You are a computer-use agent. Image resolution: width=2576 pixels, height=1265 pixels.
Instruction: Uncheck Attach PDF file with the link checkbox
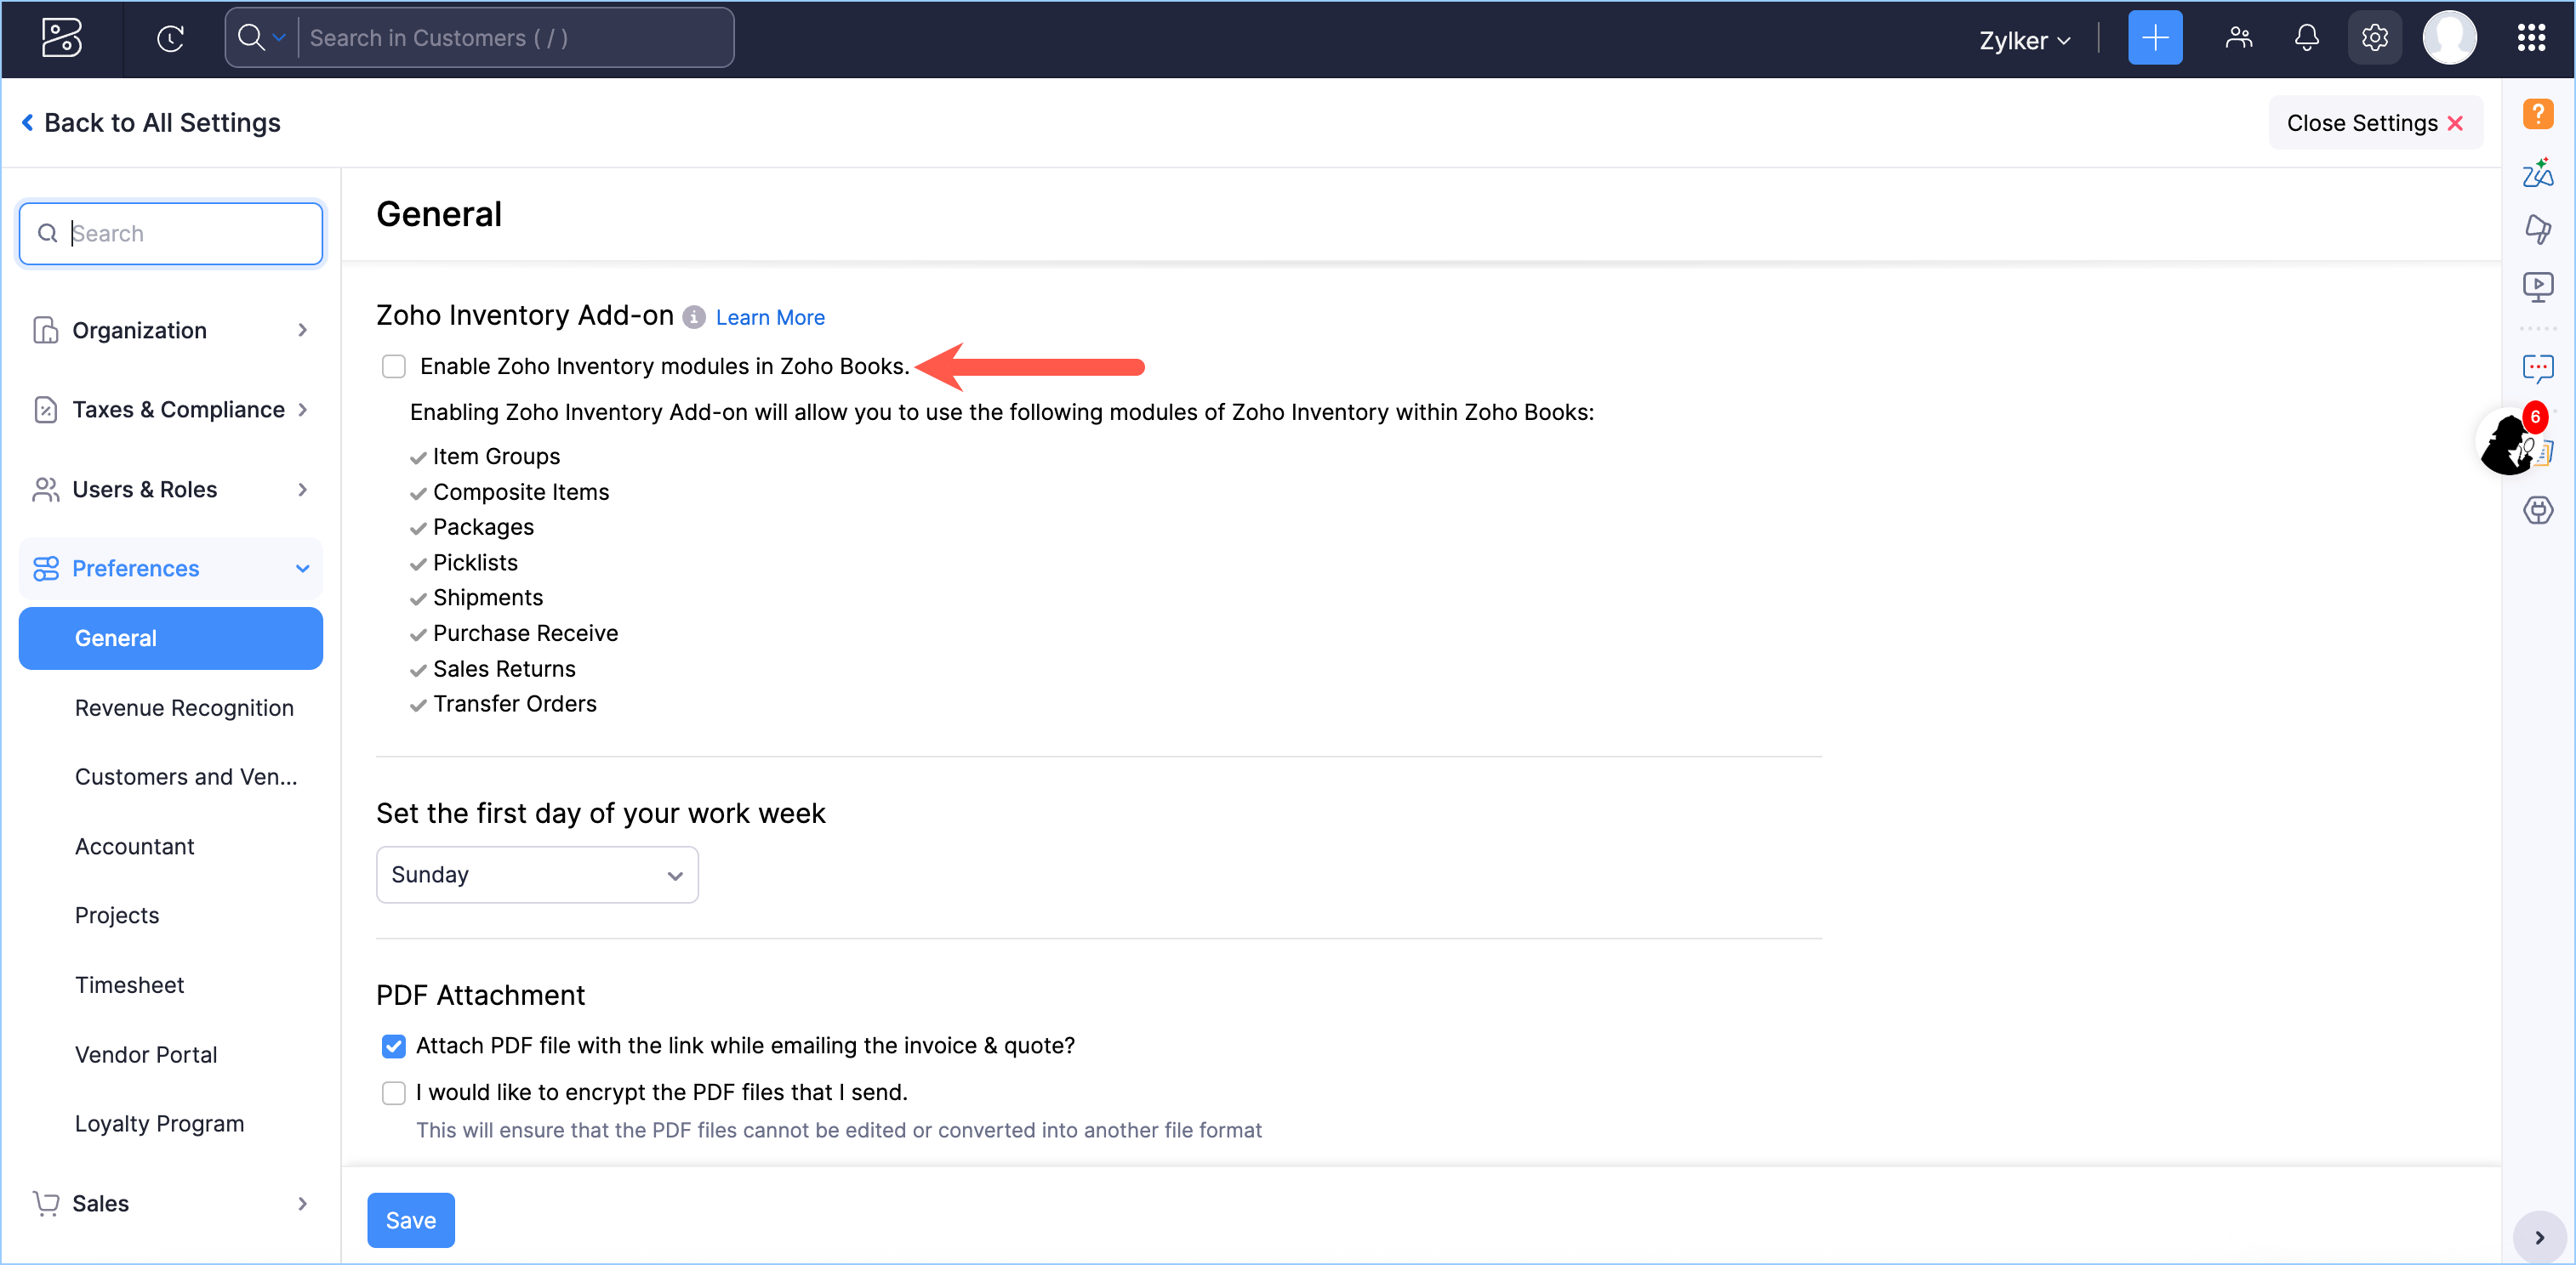394,1047
